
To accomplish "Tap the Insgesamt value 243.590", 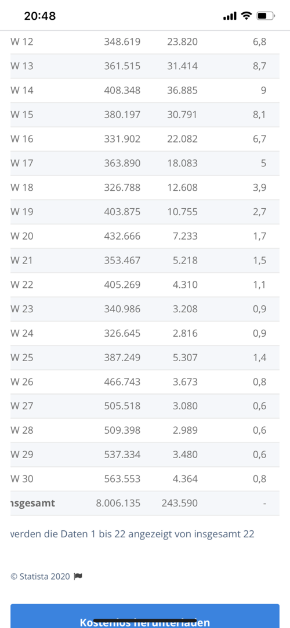I will 180,503.
